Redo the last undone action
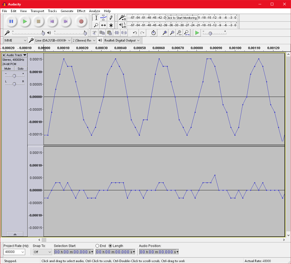This screenshot has height=264, width=291. [142, 33]
